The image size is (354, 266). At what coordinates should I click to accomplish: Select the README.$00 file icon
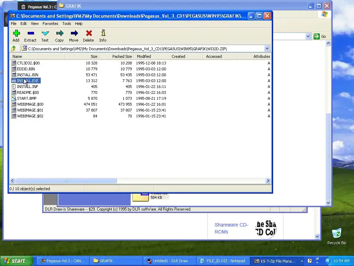coord(14,92)
